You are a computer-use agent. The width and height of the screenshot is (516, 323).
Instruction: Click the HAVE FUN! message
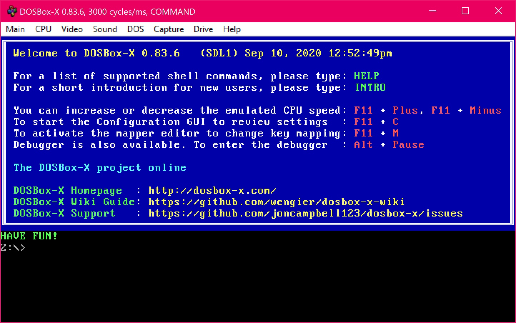pos(29,236)
